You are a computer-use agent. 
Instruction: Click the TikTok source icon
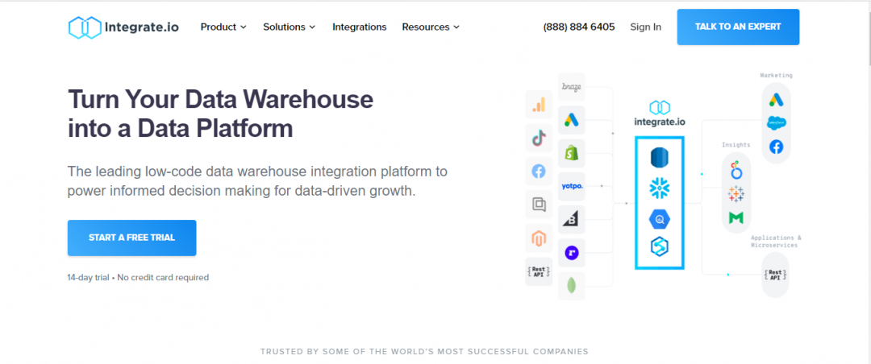point(539,138)
